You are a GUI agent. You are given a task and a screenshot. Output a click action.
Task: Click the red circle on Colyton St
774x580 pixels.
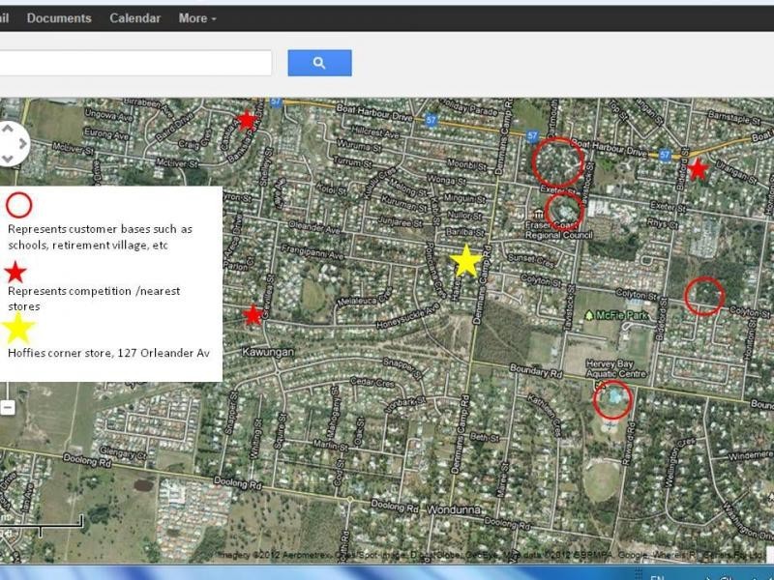tap(703, 296)
